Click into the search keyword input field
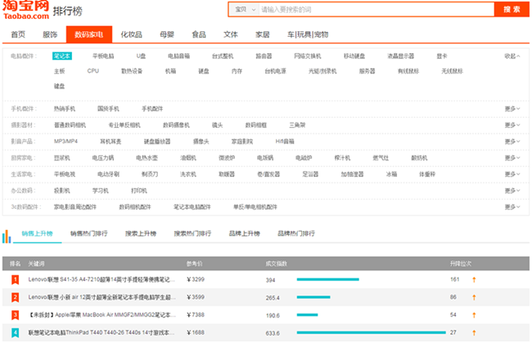Screen dimensions: 532x343 point(376,10)
